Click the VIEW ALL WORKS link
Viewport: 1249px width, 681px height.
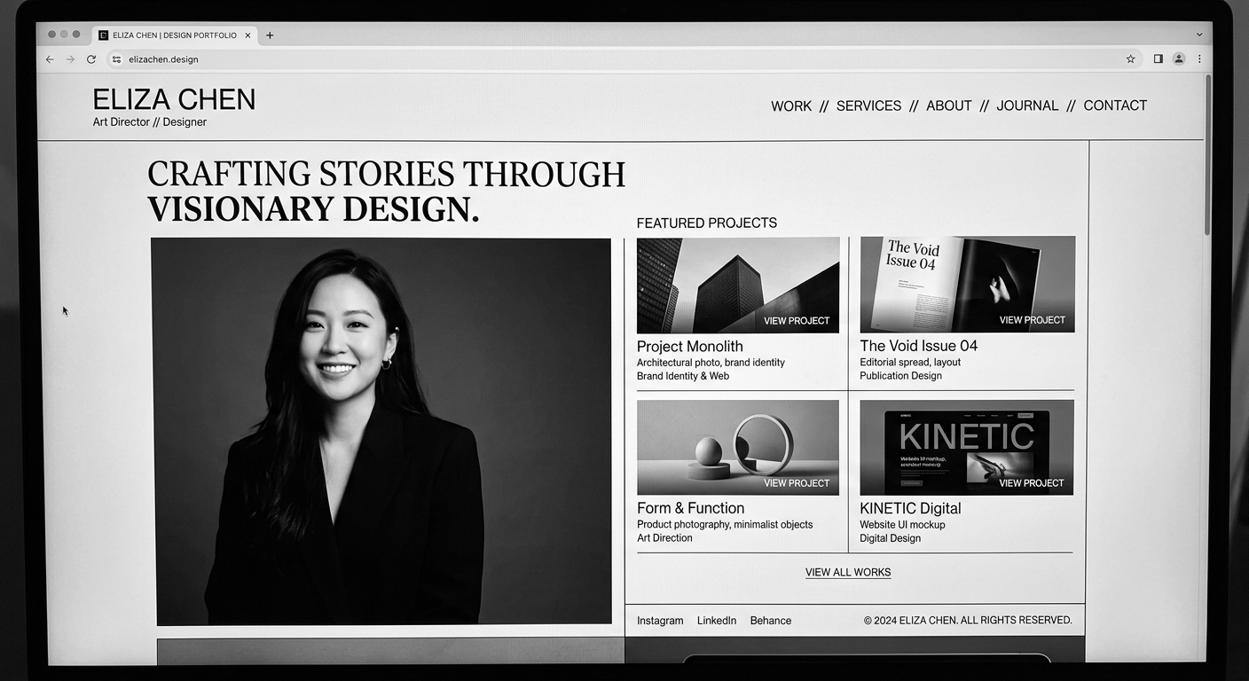[848, 573]
